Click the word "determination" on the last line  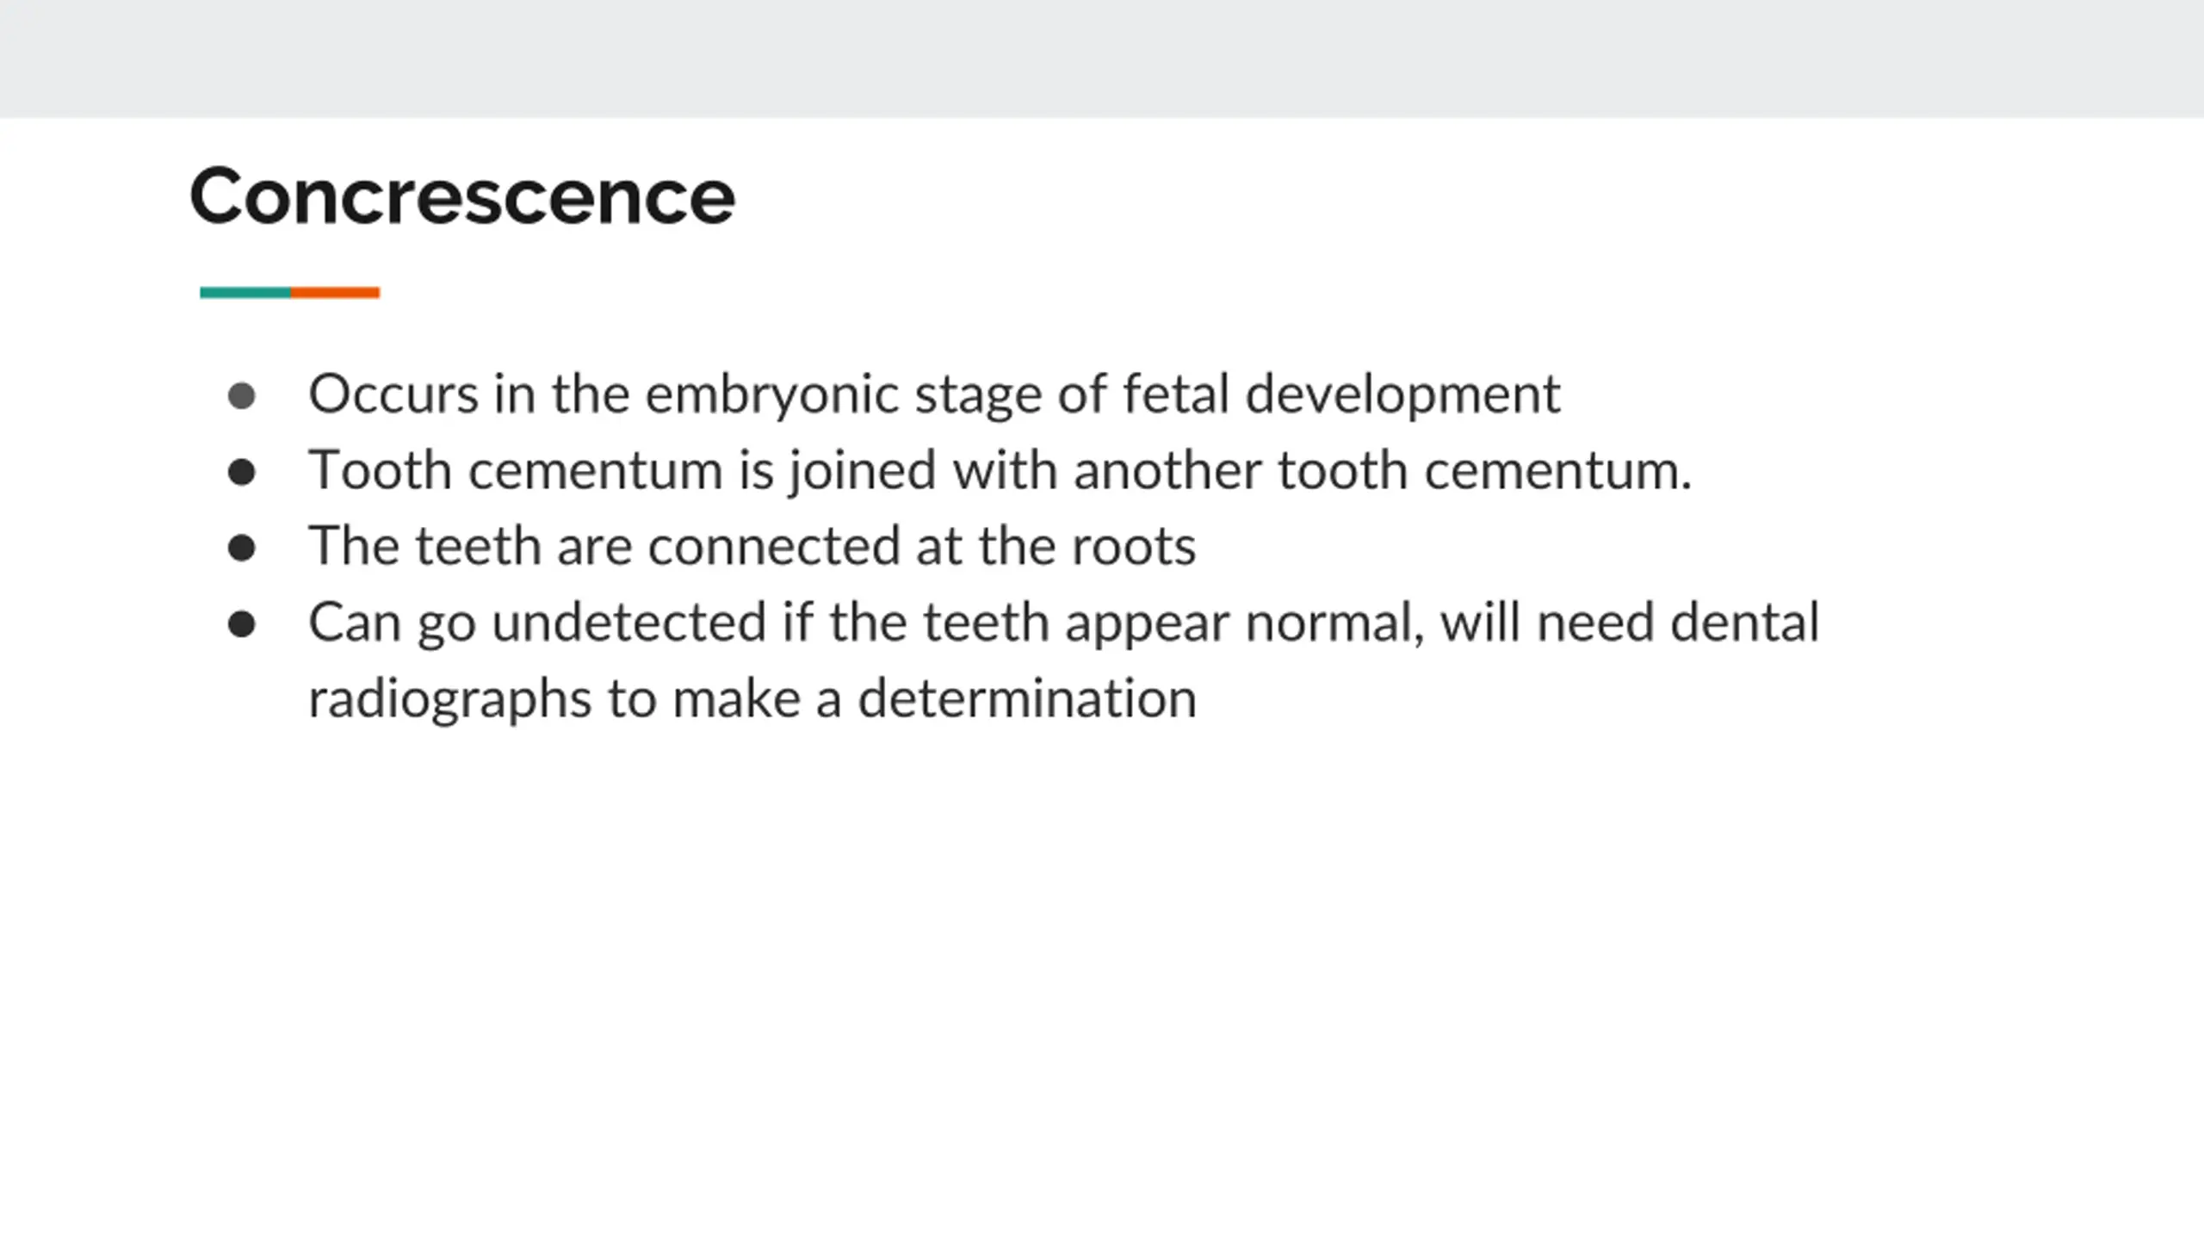[1027, 697]
